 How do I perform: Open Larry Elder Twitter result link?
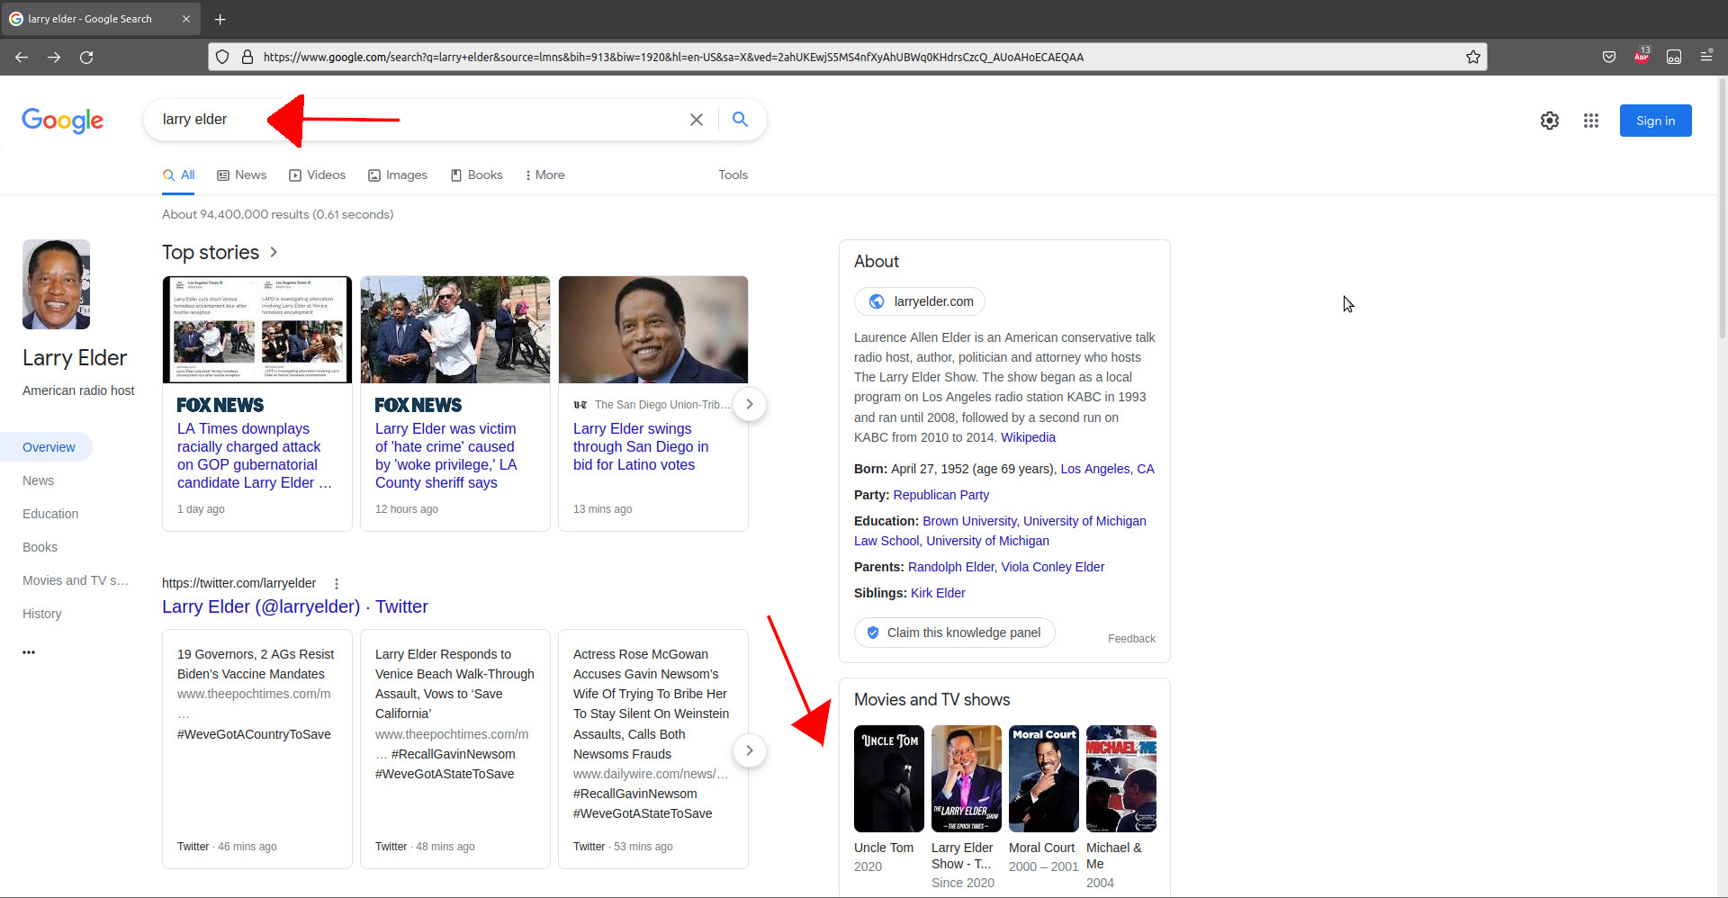[295, 606]
